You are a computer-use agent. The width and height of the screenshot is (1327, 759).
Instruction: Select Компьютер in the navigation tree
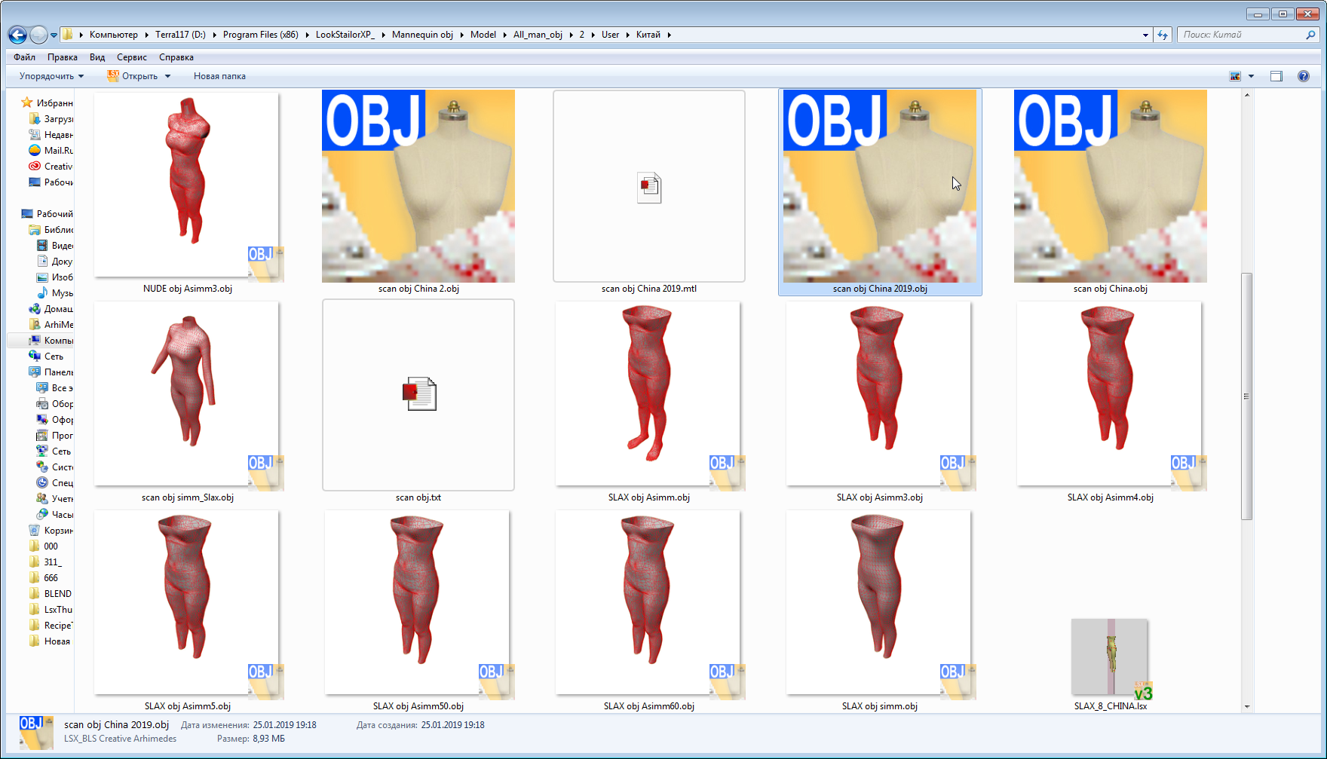(51, 341)
